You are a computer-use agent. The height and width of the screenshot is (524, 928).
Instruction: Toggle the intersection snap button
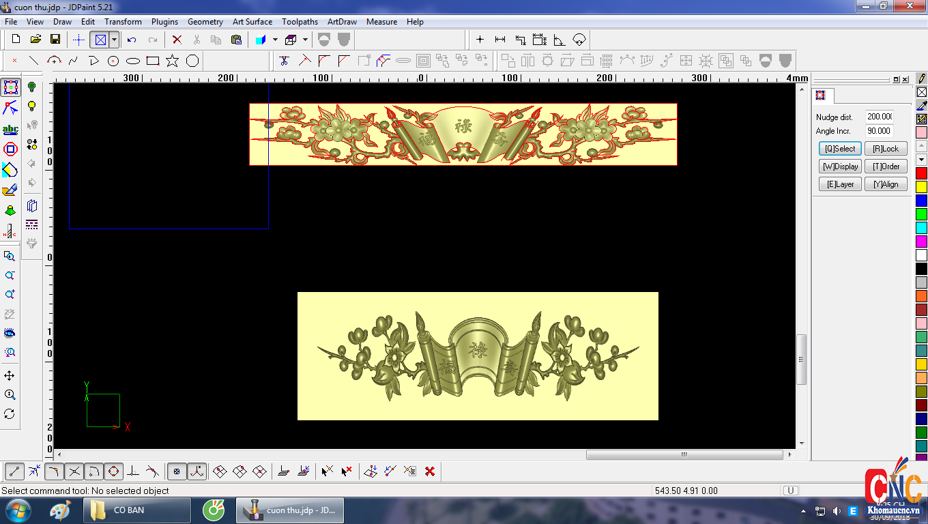pos(74,471)
